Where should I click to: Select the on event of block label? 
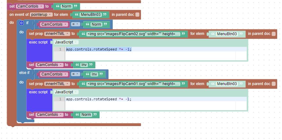[19, 15]
